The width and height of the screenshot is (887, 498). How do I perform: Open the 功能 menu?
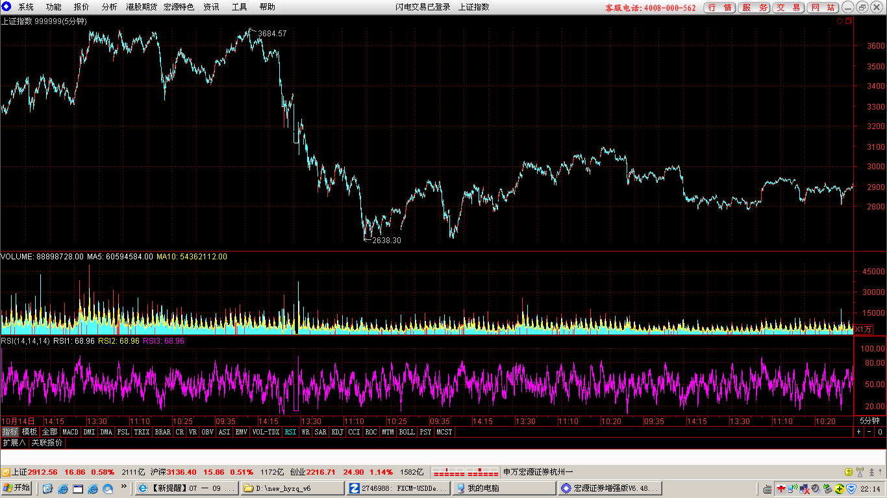(x=54, y=7)
